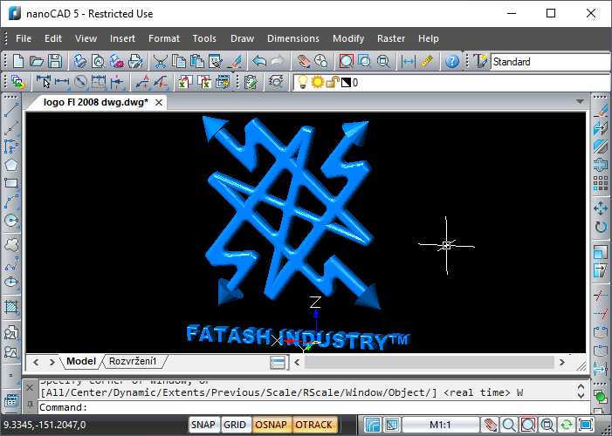Select the Rectangle draw tool
The height and width of the screenshot is (436, 612).
11,183
